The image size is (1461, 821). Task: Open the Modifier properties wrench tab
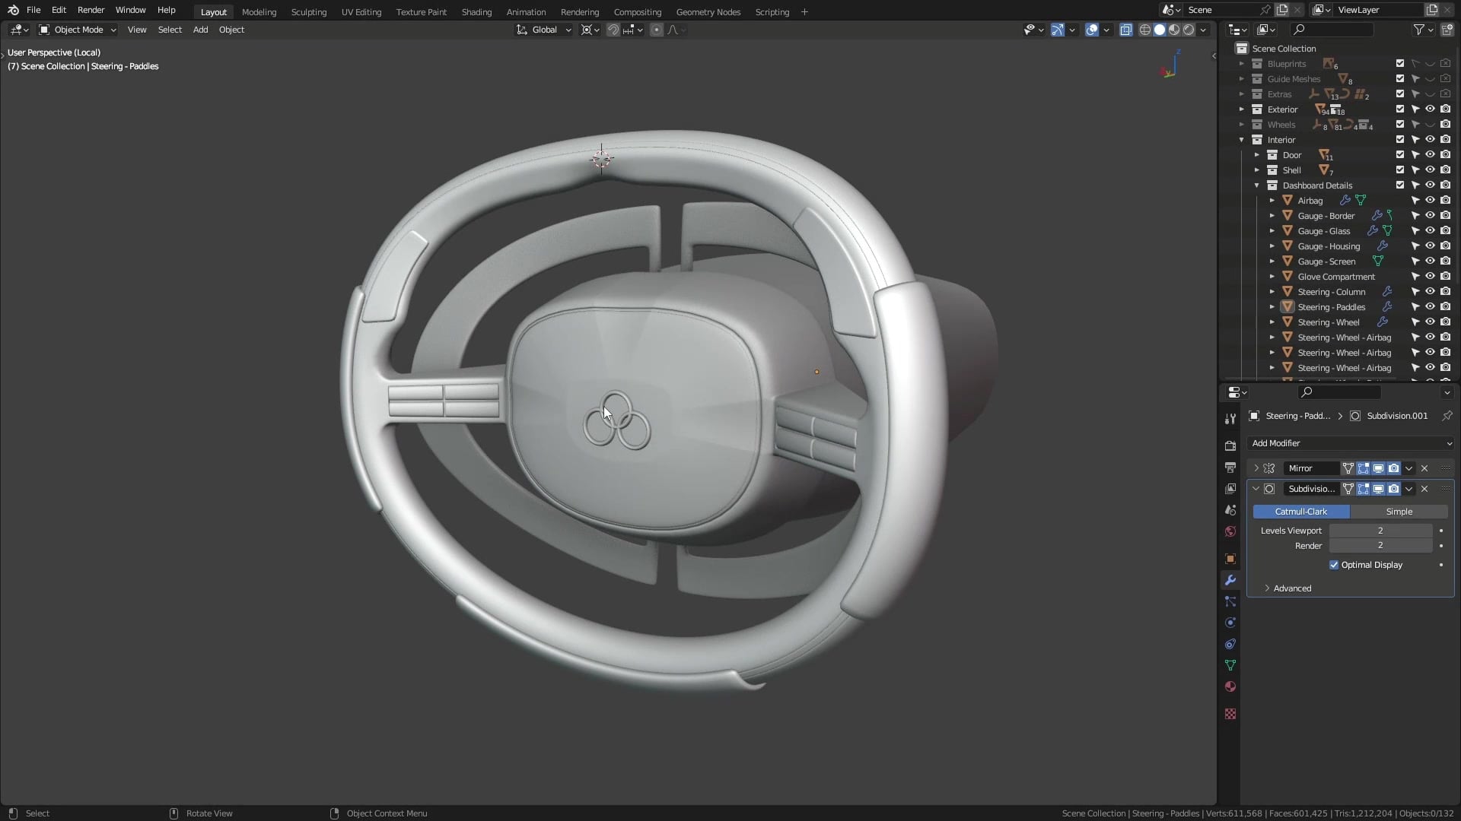[x=1230, y=580]
